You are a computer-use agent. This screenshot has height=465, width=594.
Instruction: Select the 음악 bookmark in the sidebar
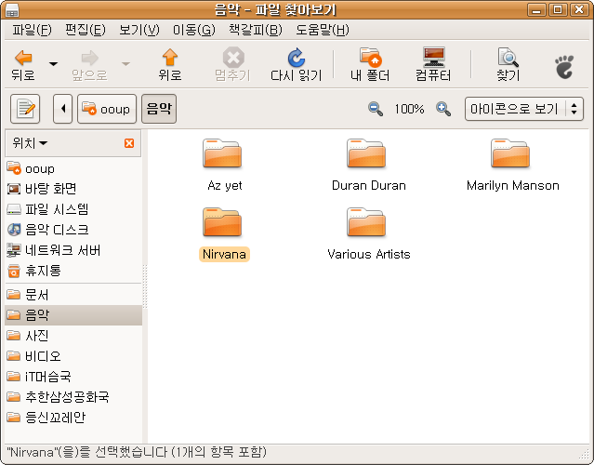73,315
